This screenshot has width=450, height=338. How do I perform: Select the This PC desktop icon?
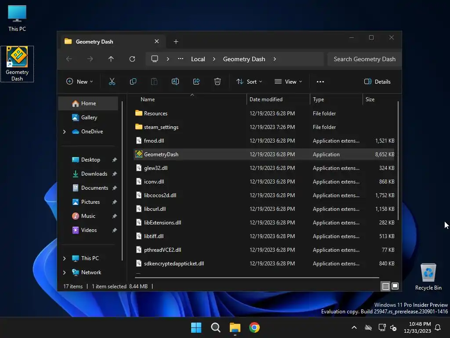tap(17, 18)
